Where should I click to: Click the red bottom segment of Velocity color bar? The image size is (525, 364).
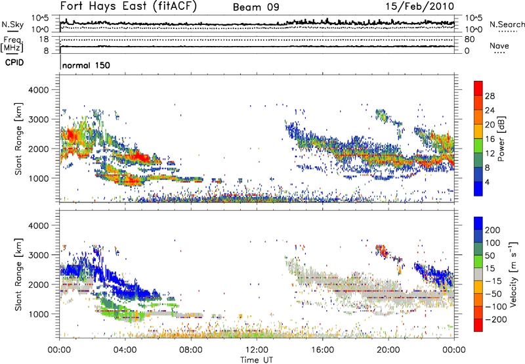pos(478,325)
